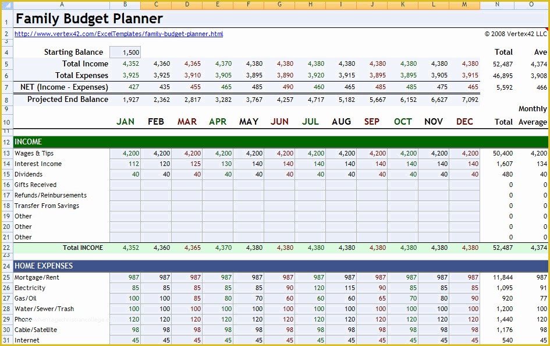The height and width of the screenshot is (346, 550).
Task: Select the Dividends row label
Action: (x=29, y=174)
